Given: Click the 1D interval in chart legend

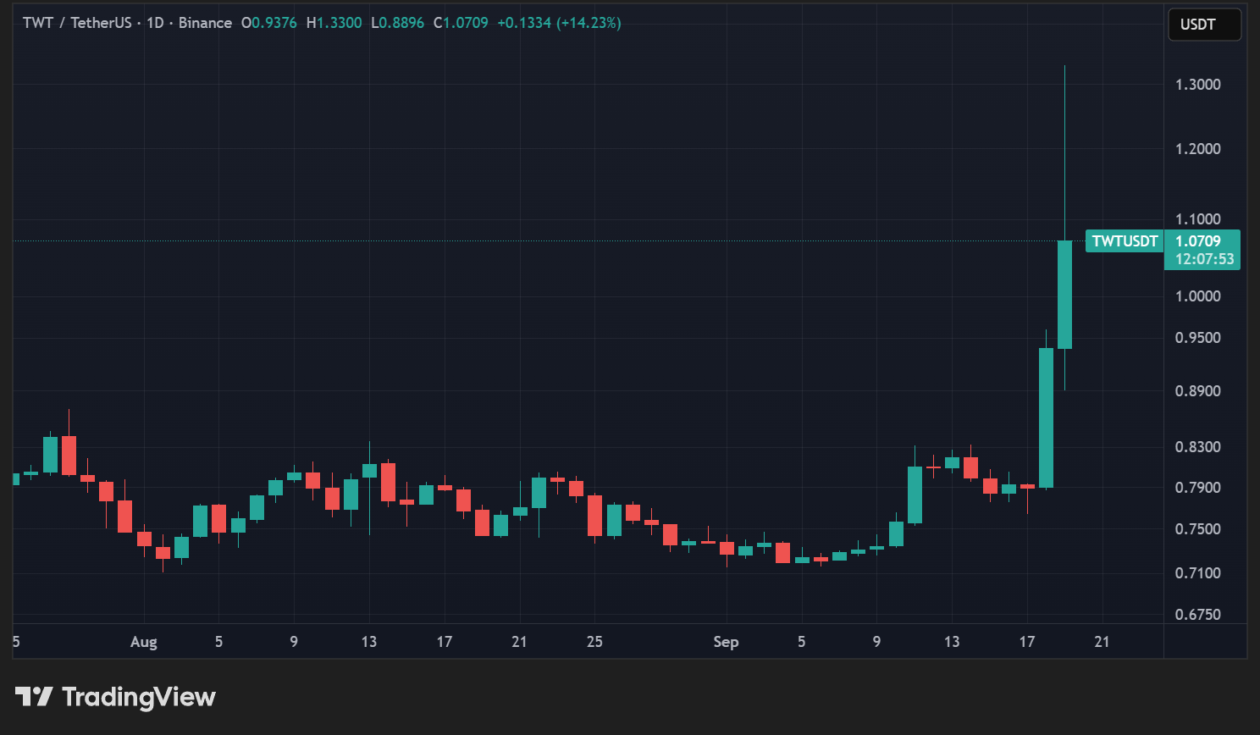Looking at the screenshot, I should coord(155,23).
